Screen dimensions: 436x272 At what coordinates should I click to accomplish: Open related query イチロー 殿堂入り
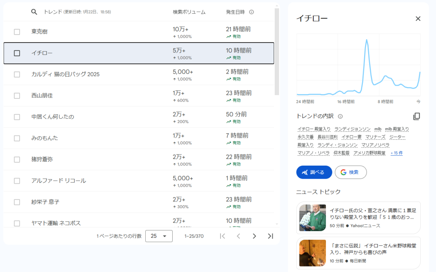314,129
